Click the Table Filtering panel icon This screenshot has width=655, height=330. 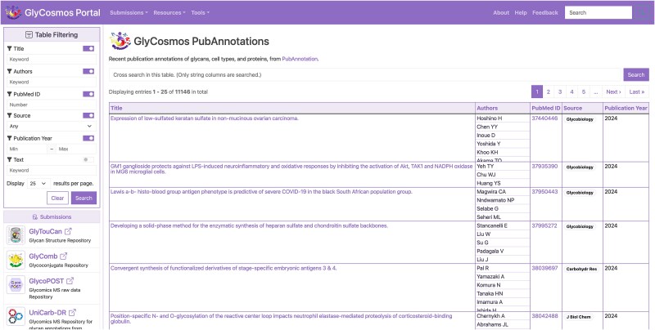click(29, 35)
